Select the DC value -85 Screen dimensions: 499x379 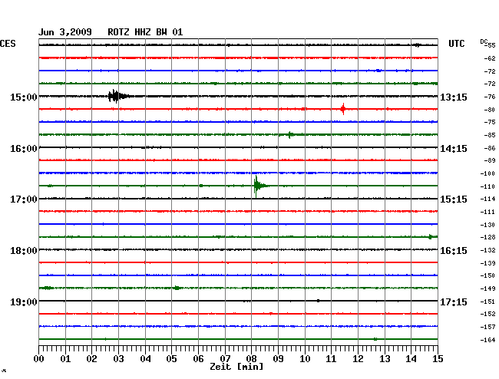coord(490,135)
